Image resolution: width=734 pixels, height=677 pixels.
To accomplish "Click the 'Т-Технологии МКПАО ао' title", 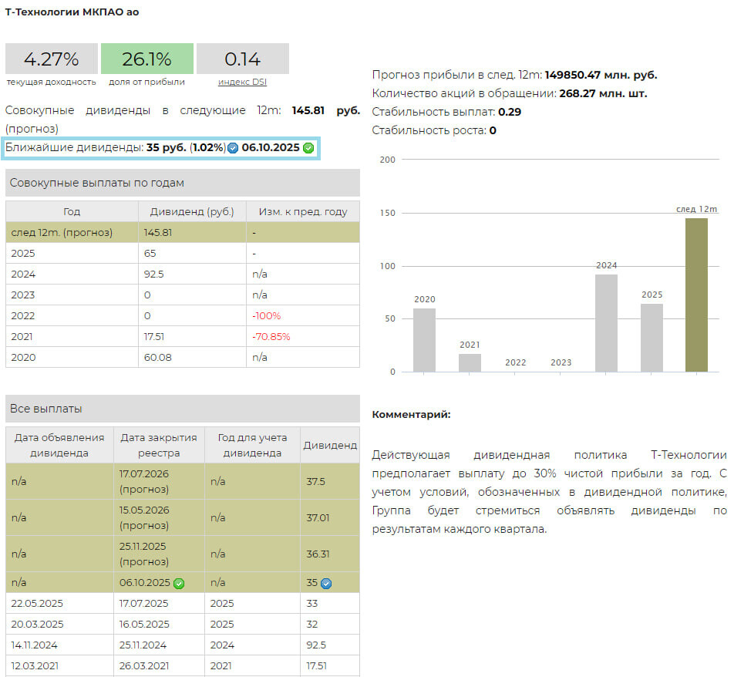I will tap(72, 12).
